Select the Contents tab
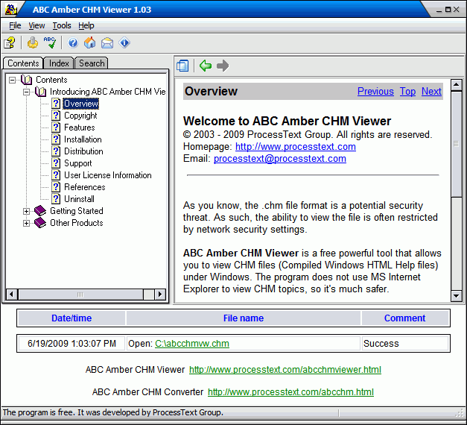Image resolution: width=467 pixels, height=425 pixels. [x=23, y=63]
